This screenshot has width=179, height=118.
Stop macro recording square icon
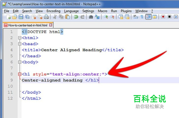(x=169, y=17)
